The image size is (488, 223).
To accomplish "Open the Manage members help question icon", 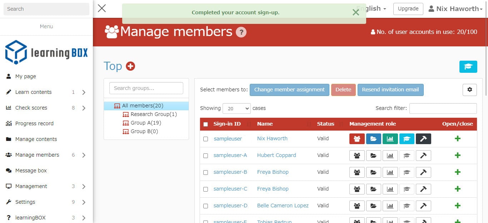I will 241,32.
